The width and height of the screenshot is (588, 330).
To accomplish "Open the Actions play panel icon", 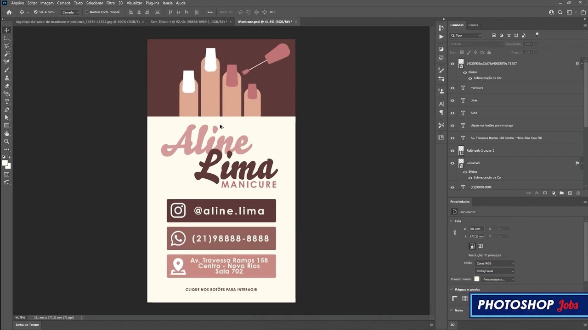I will (x=441, y=37).
